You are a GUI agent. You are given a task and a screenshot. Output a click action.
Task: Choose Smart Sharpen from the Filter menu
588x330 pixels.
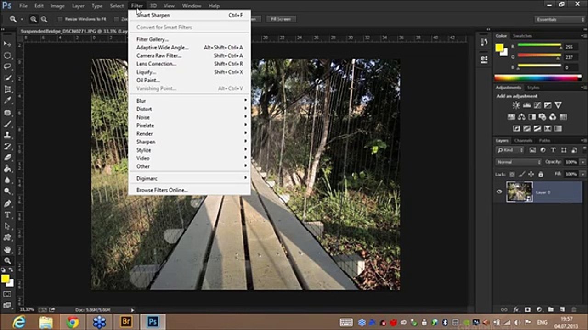(x=190, y=15)
